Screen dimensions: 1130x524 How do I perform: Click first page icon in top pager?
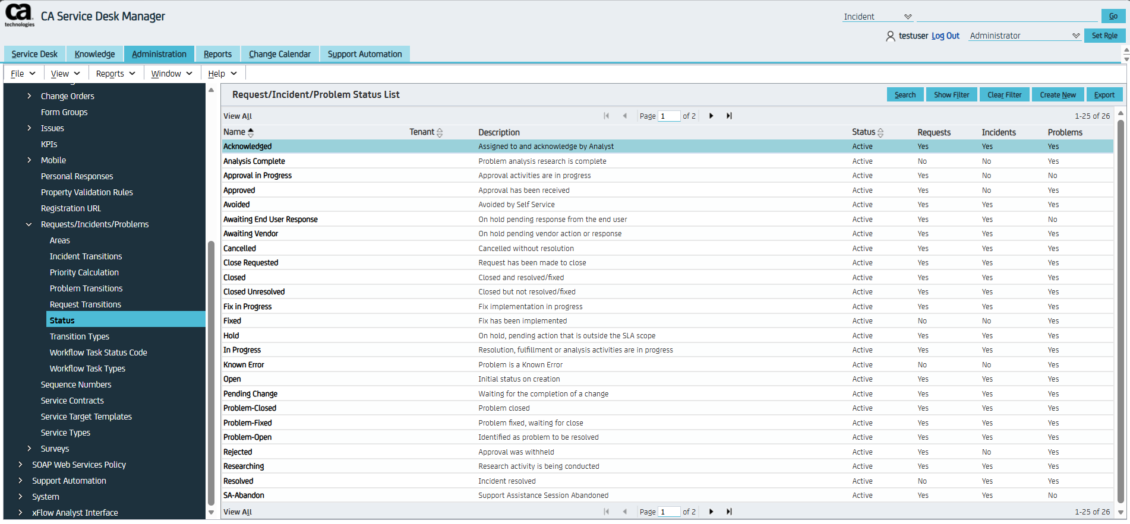(606, 116)
